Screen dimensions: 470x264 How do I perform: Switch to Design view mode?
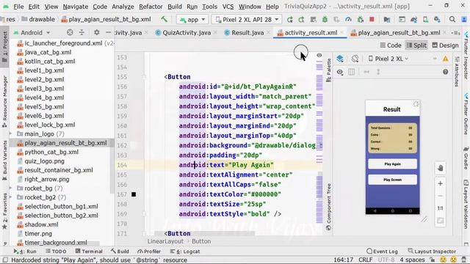pos(446,45)
